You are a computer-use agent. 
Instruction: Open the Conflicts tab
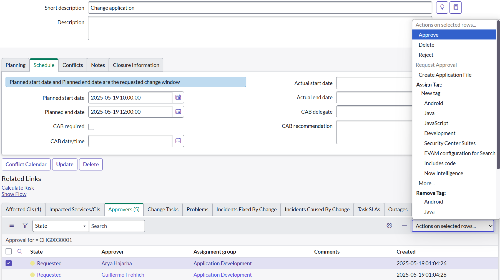(x=73, y=65)
